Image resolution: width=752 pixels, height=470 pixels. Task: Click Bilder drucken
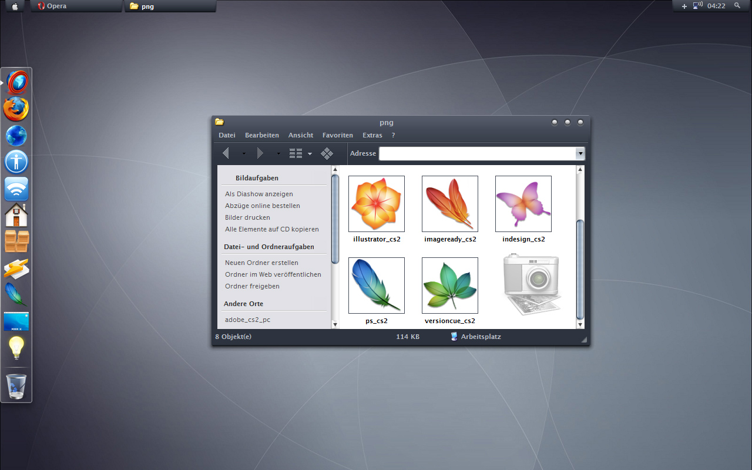[x=247, y=217]
